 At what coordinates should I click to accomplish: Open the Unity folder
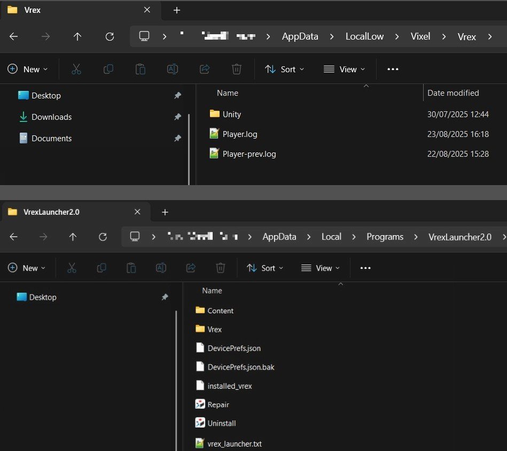(x=231, y=114)
